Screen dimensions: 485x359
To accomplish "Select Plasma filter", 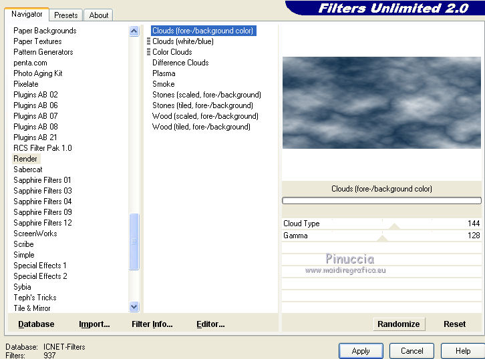I will pyautogui.click(x=164, y=73).
